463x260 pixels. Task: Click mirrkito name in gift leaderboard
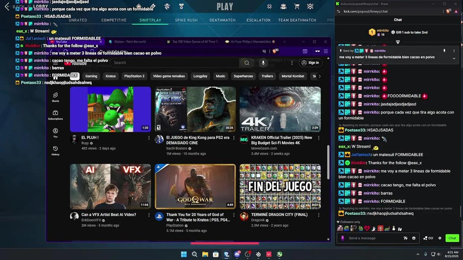383,31
